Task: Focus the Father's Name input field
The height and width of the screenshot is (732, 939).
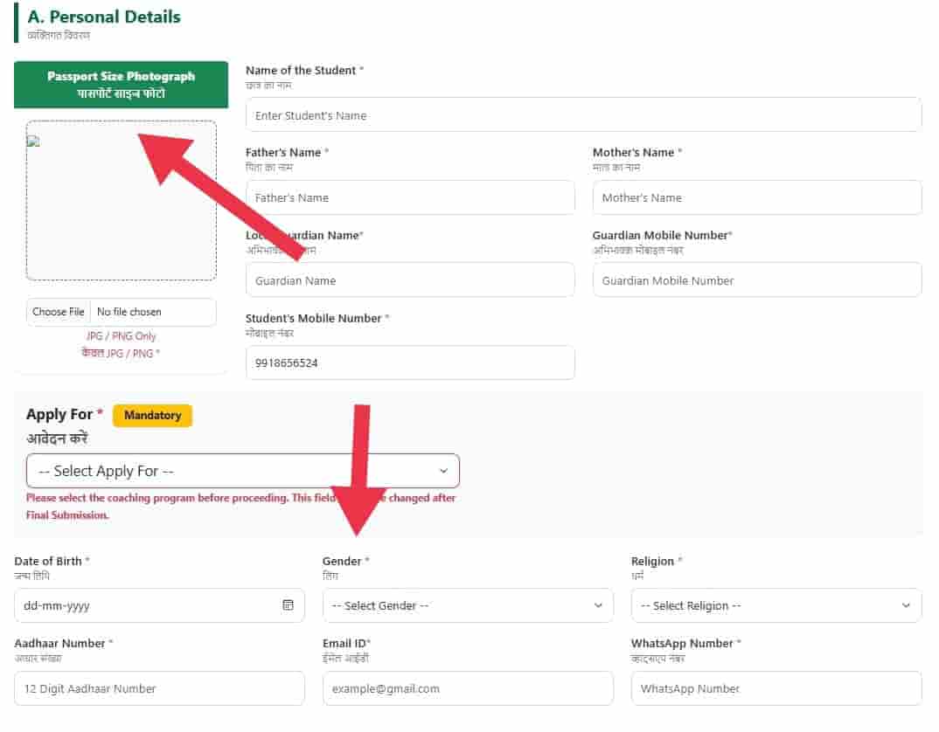Action: click(410, 197)
